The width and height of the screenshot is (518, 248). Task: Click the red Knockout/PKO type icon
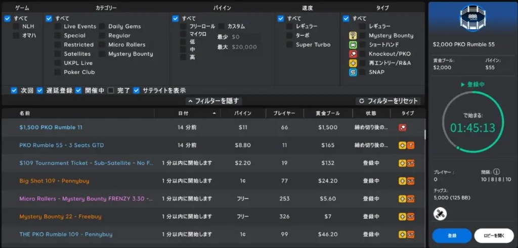pyautogui.click(x=353, y=54)
